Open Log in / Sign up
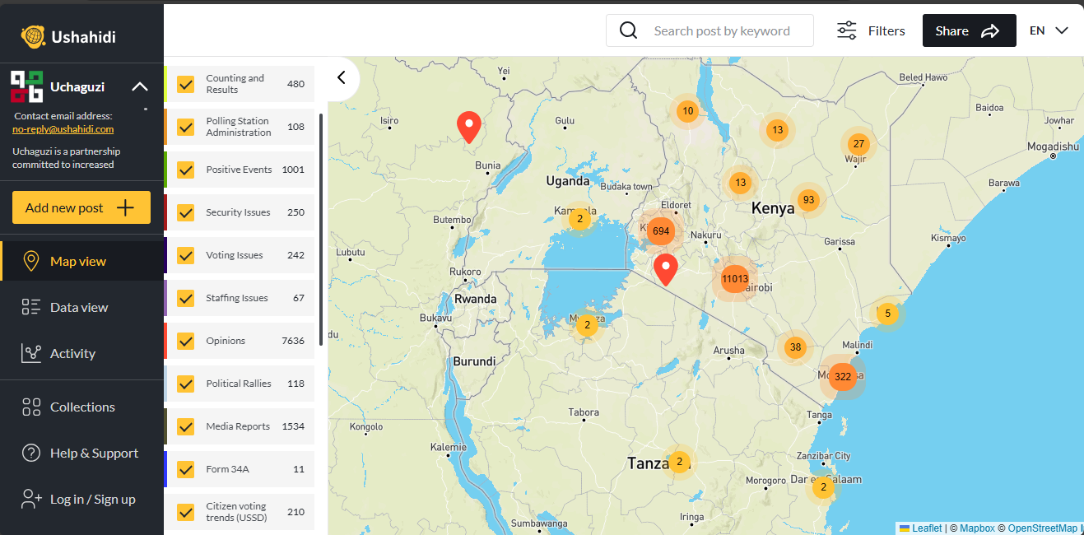Screen dimensions: 1084x535 pyautogui.click(x=82, y=499)
